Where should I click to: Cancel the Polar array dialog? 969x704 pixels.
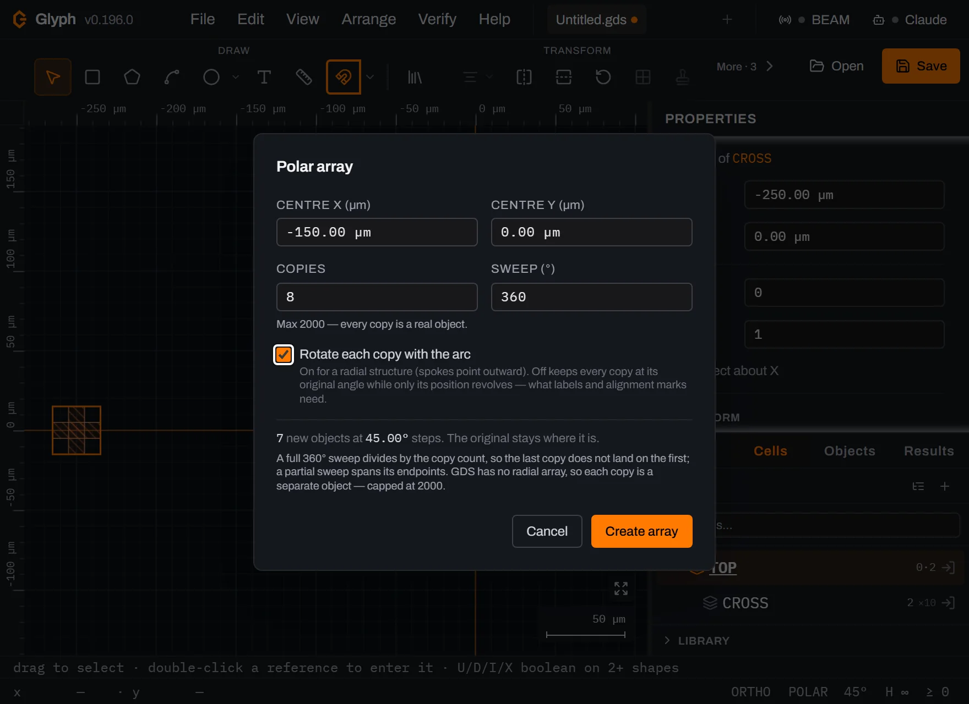tap(547, 531)
